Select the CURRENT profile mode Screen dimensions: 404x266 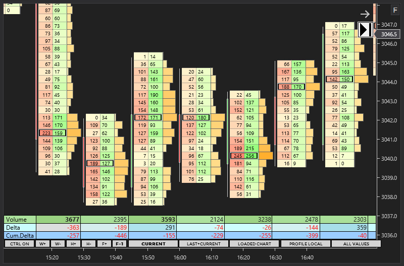pos(153,244)
